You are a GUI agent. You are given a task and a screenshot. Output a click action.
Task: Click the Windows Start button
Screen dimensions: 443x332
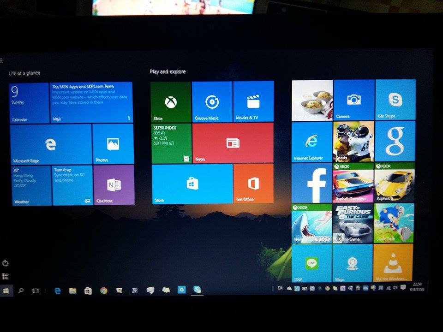pos(6,290)
